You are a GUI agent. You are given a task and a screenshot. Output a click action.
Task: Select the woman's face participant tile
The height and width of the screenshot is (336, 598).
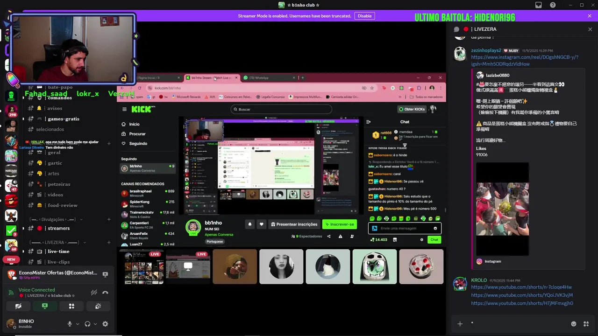281,266
